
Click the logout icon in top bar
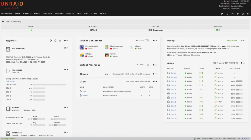[222, 14]
